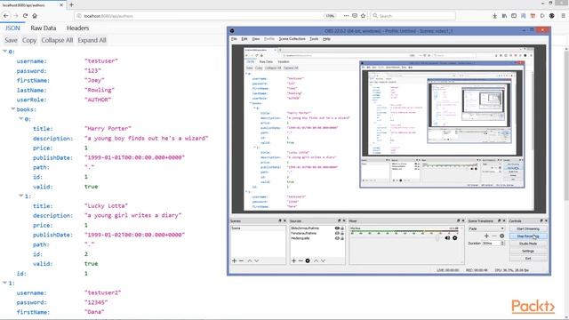Show Firefox sidebars icon
This screenshot has width=569, height=320.
click(514, 16)
